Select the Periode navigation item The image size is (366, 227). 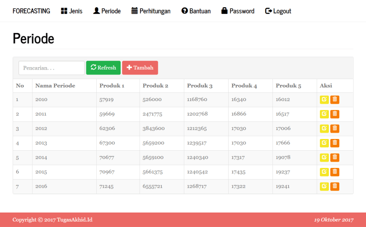[107, 11]
